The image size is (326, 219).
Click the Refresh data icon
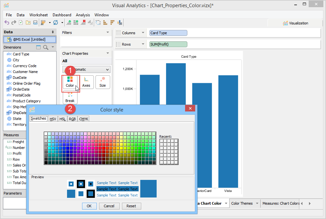click(x=56, y=22)
